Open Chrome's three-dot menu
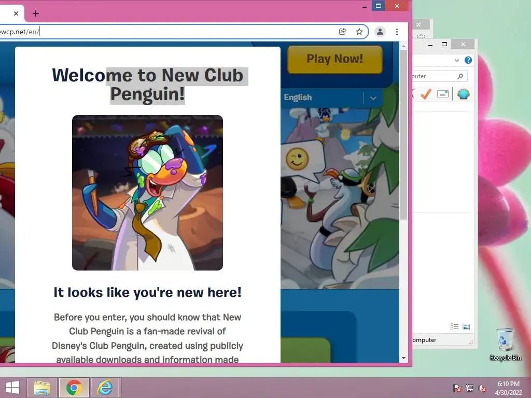The height and width of the screenshot is (398, 531). coord(397,32)
